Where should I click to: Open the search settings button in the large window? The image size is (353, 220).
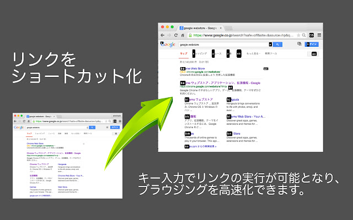pyautogui.click(x=314, y=54)
